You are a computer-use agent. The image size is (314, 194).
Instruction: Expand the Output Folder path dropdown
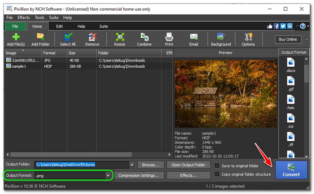pos(132,165)
